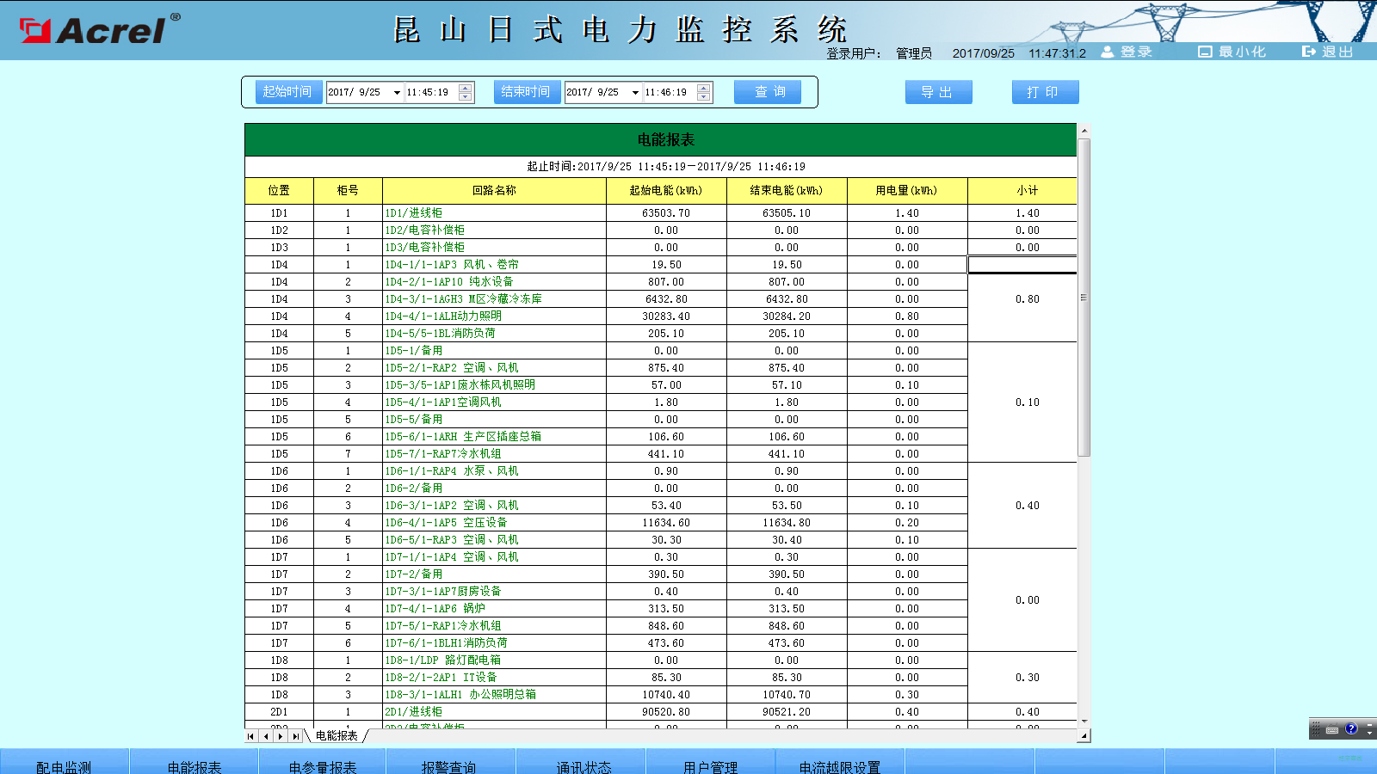The width and height of the screenshot is (1377, 774).
Task: Click the 位置 column header
Action: 279,191
